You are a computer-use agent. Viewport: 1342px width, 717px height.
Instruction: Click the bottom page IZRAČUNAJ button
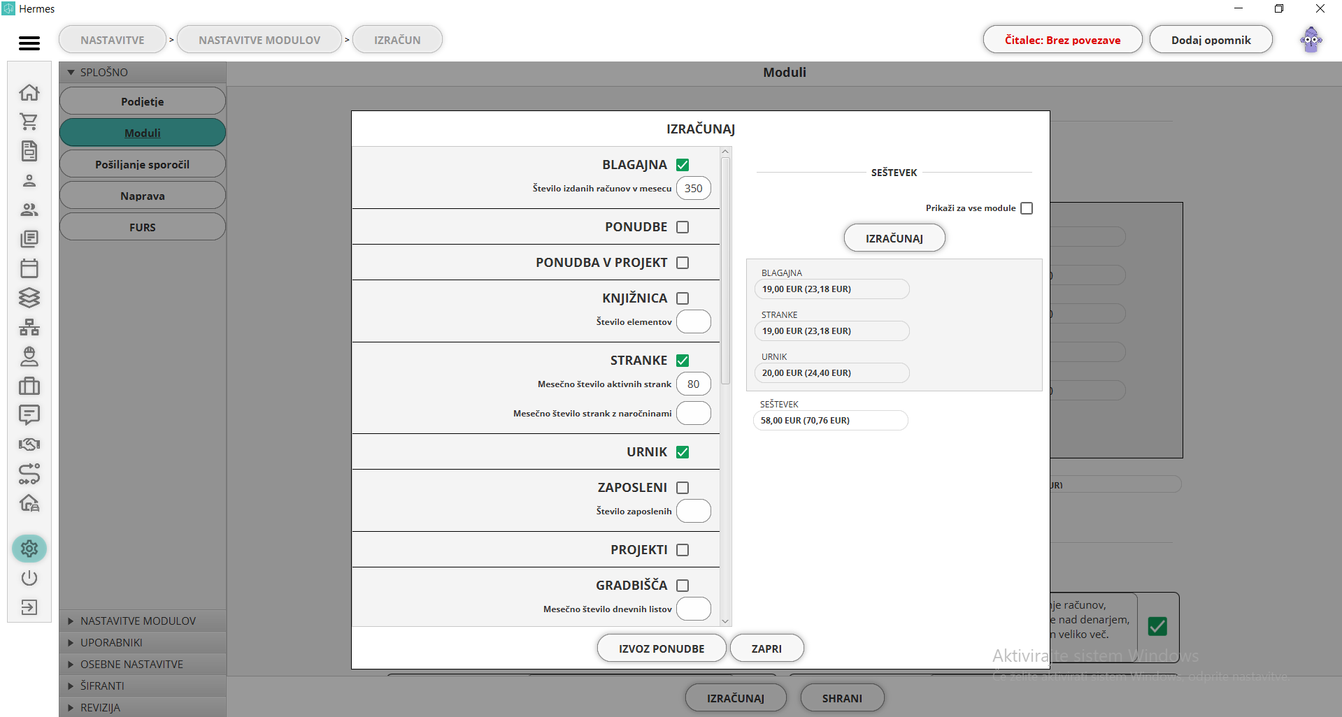(736, 698)
